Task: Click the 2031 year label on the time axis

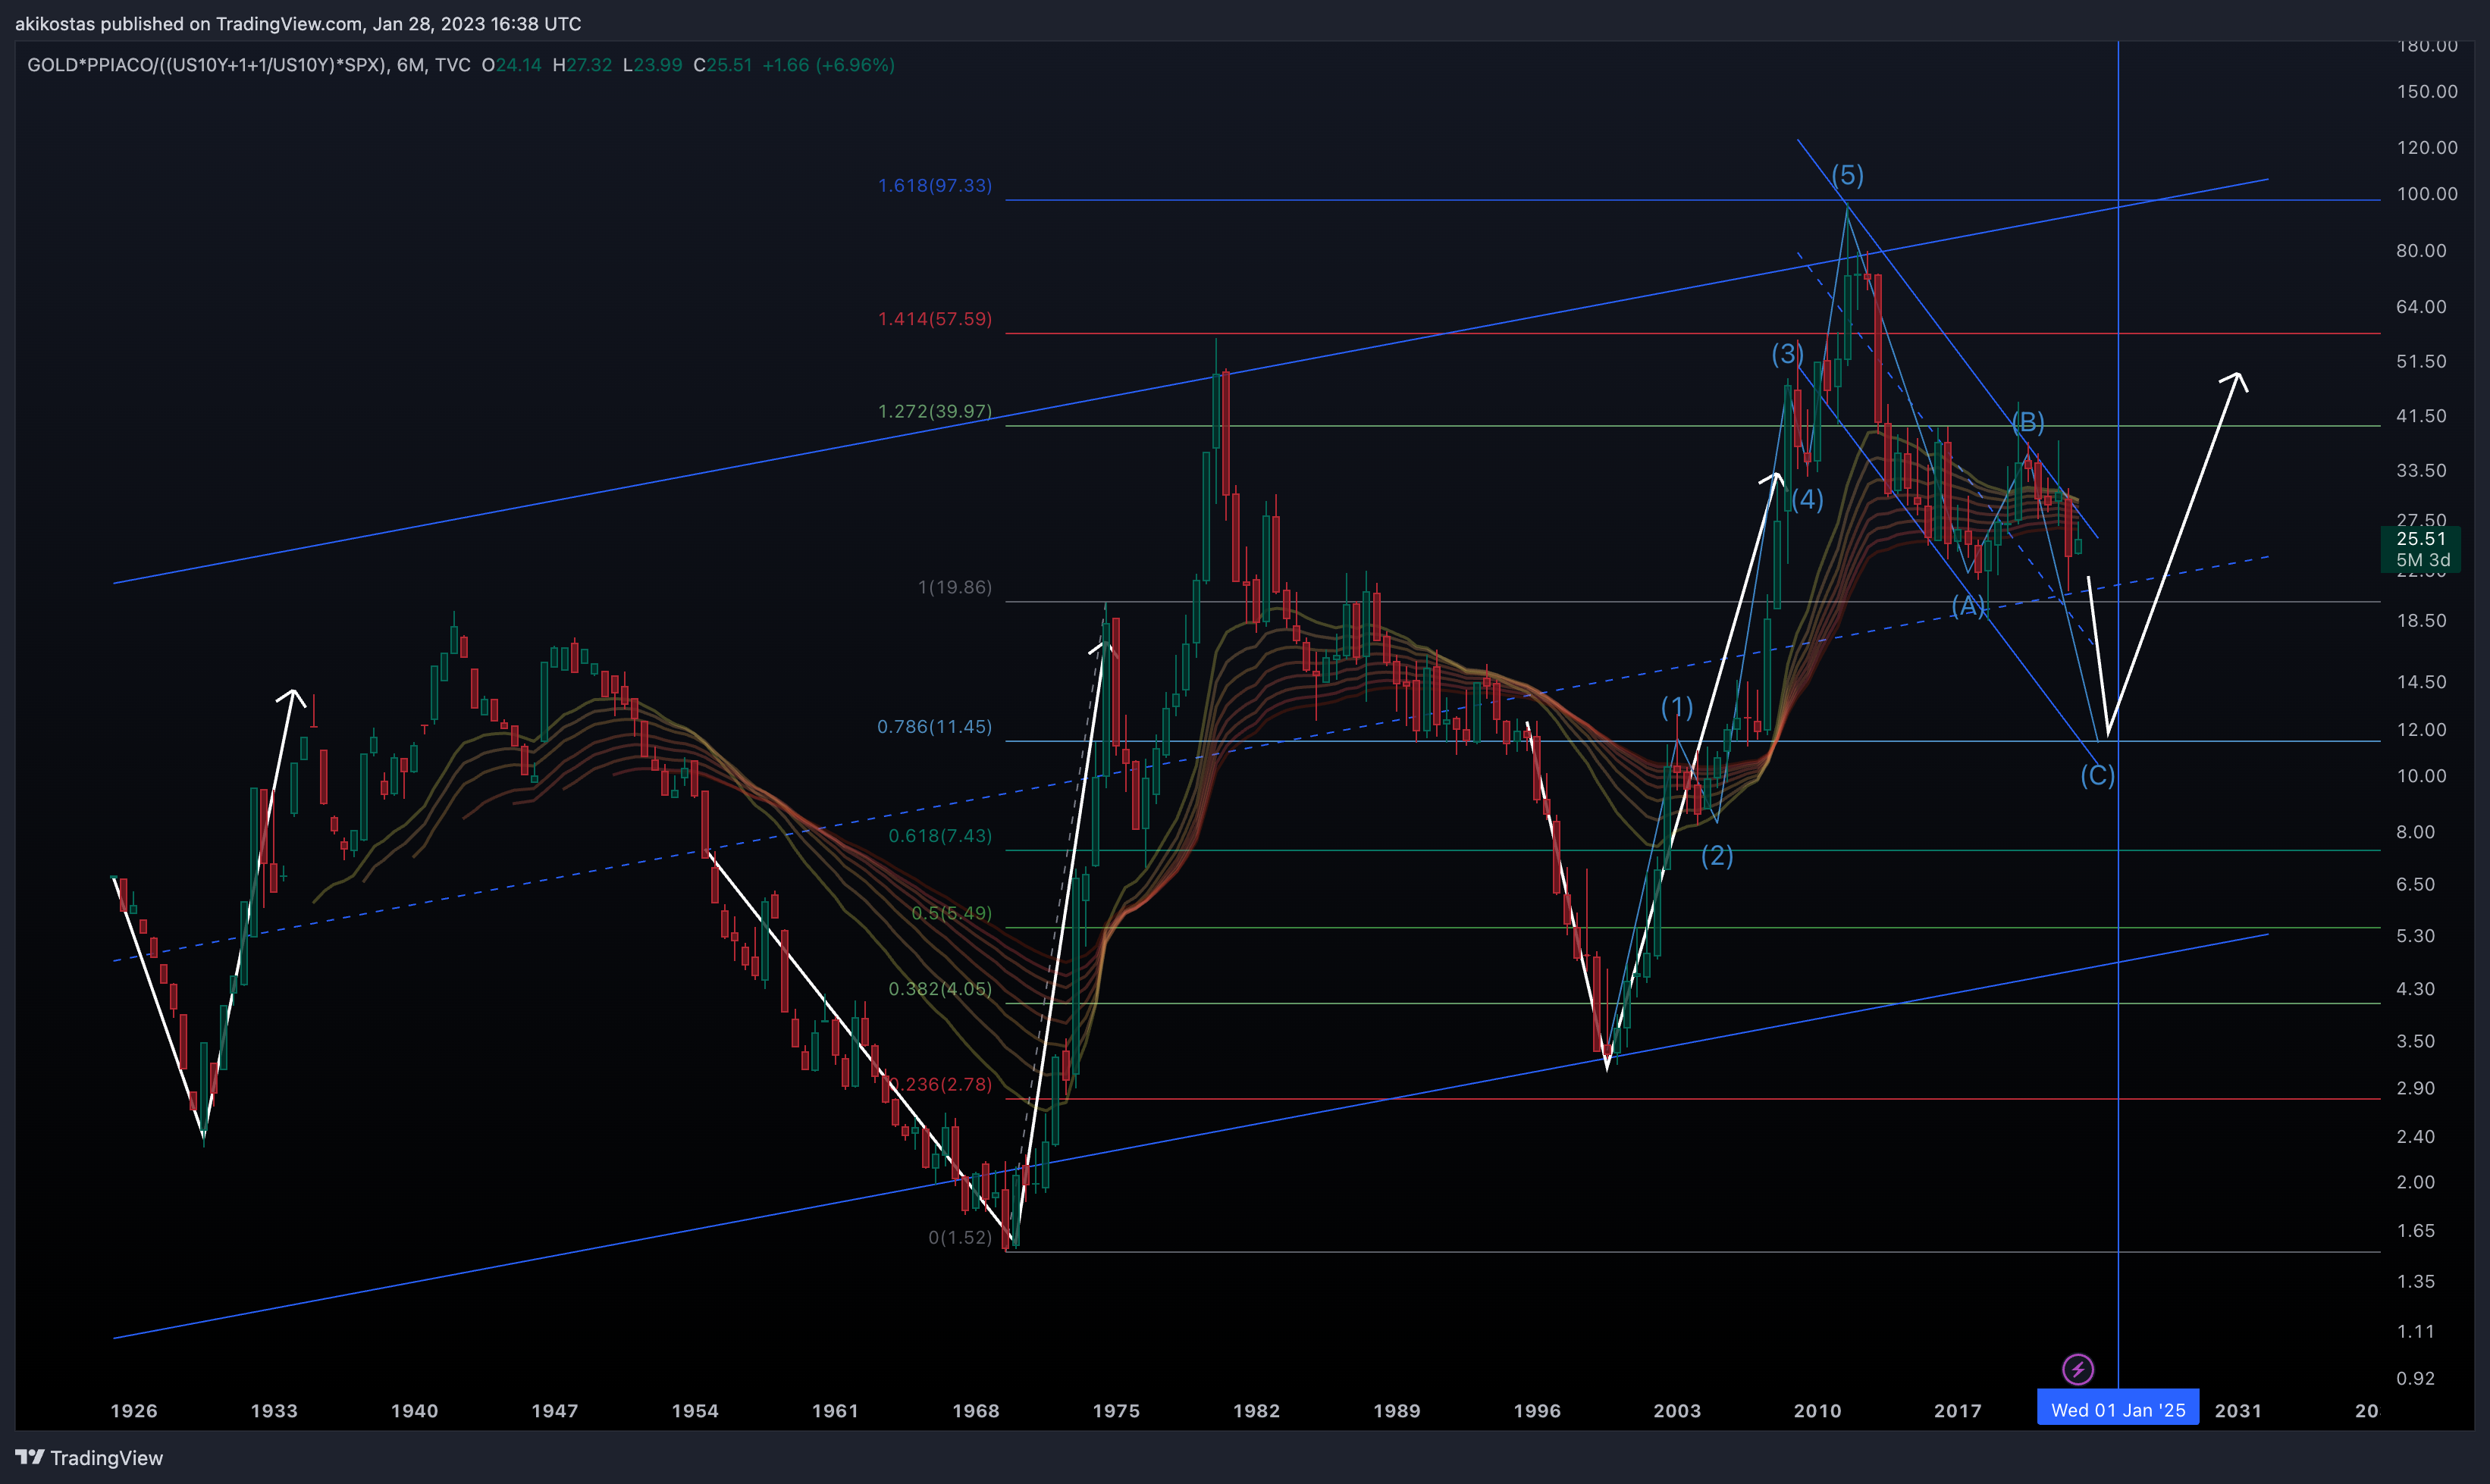Action: (x=2238, y=1411)
